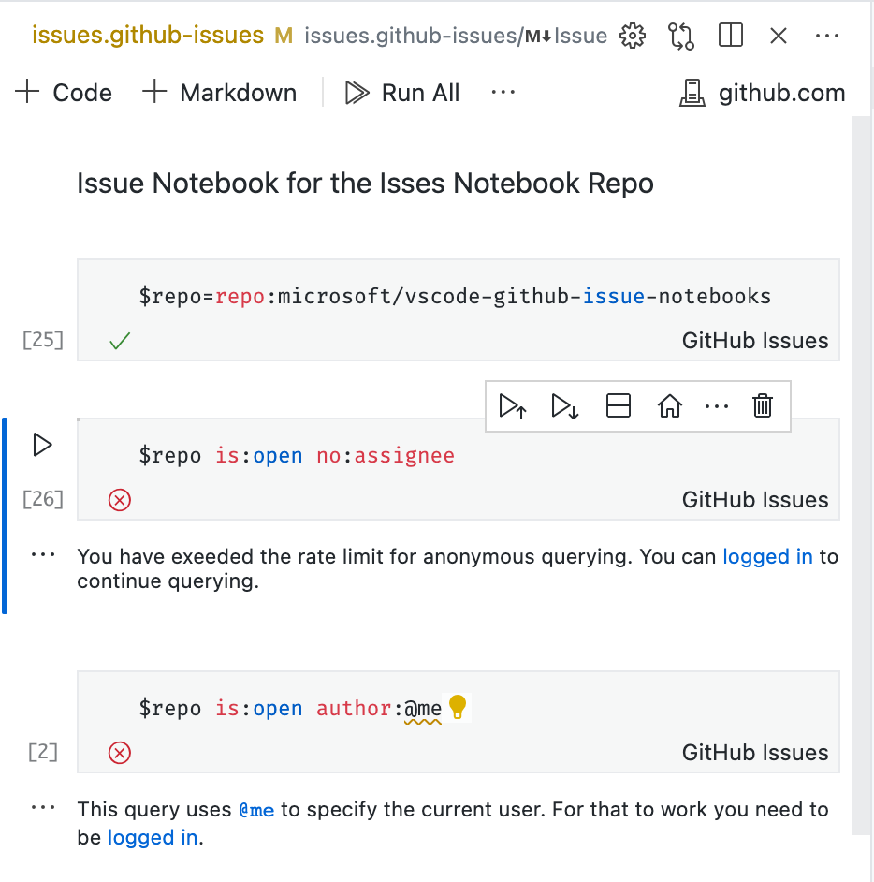The height and width of the screenshot is (882, 874).
Task: Execute cell and below with down-arrow run icon
Action: pos(565,405)
